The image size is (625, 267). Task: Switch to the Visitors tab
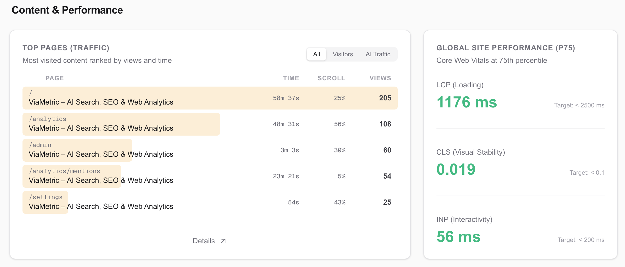pos(343,54)
